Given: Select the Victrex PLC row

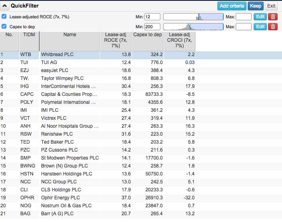Looking at the screenshot, I should click(x=141, y=118).
